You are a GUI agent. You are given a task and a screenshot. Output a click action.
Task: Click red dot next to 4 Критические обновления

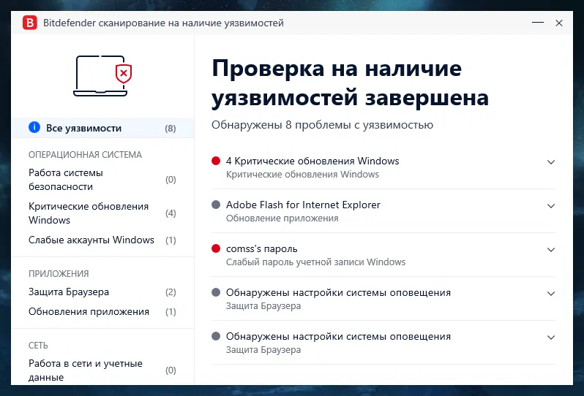216,161
